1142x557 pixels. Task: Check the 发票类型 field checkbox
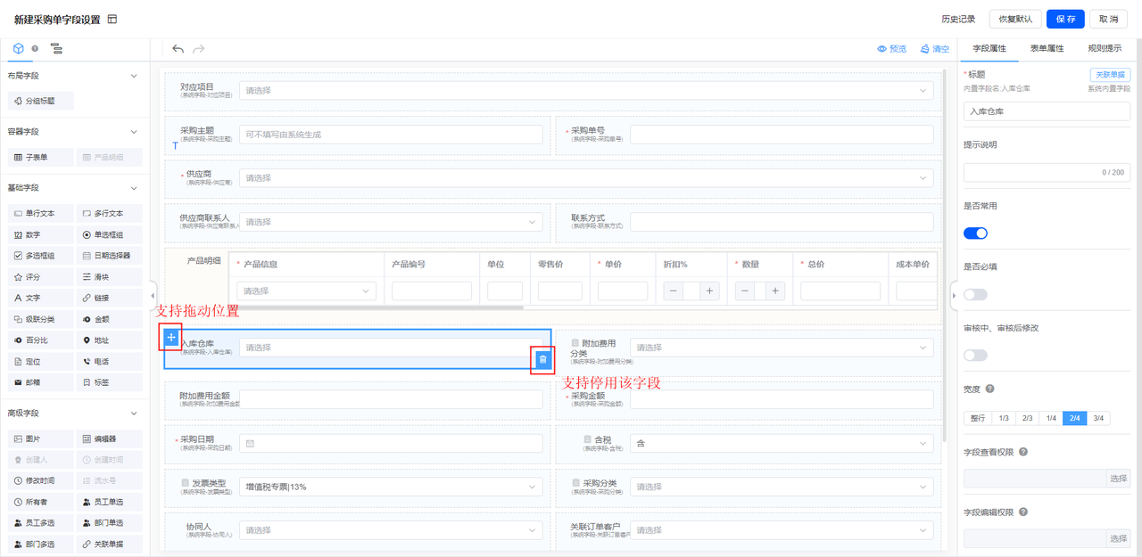coord(185,483)
